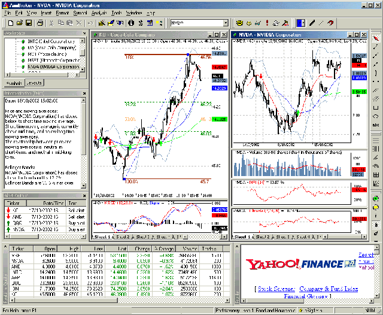383x315 pixels.
Task: Save using the floppy disk icon
Action: click(29, 23)
